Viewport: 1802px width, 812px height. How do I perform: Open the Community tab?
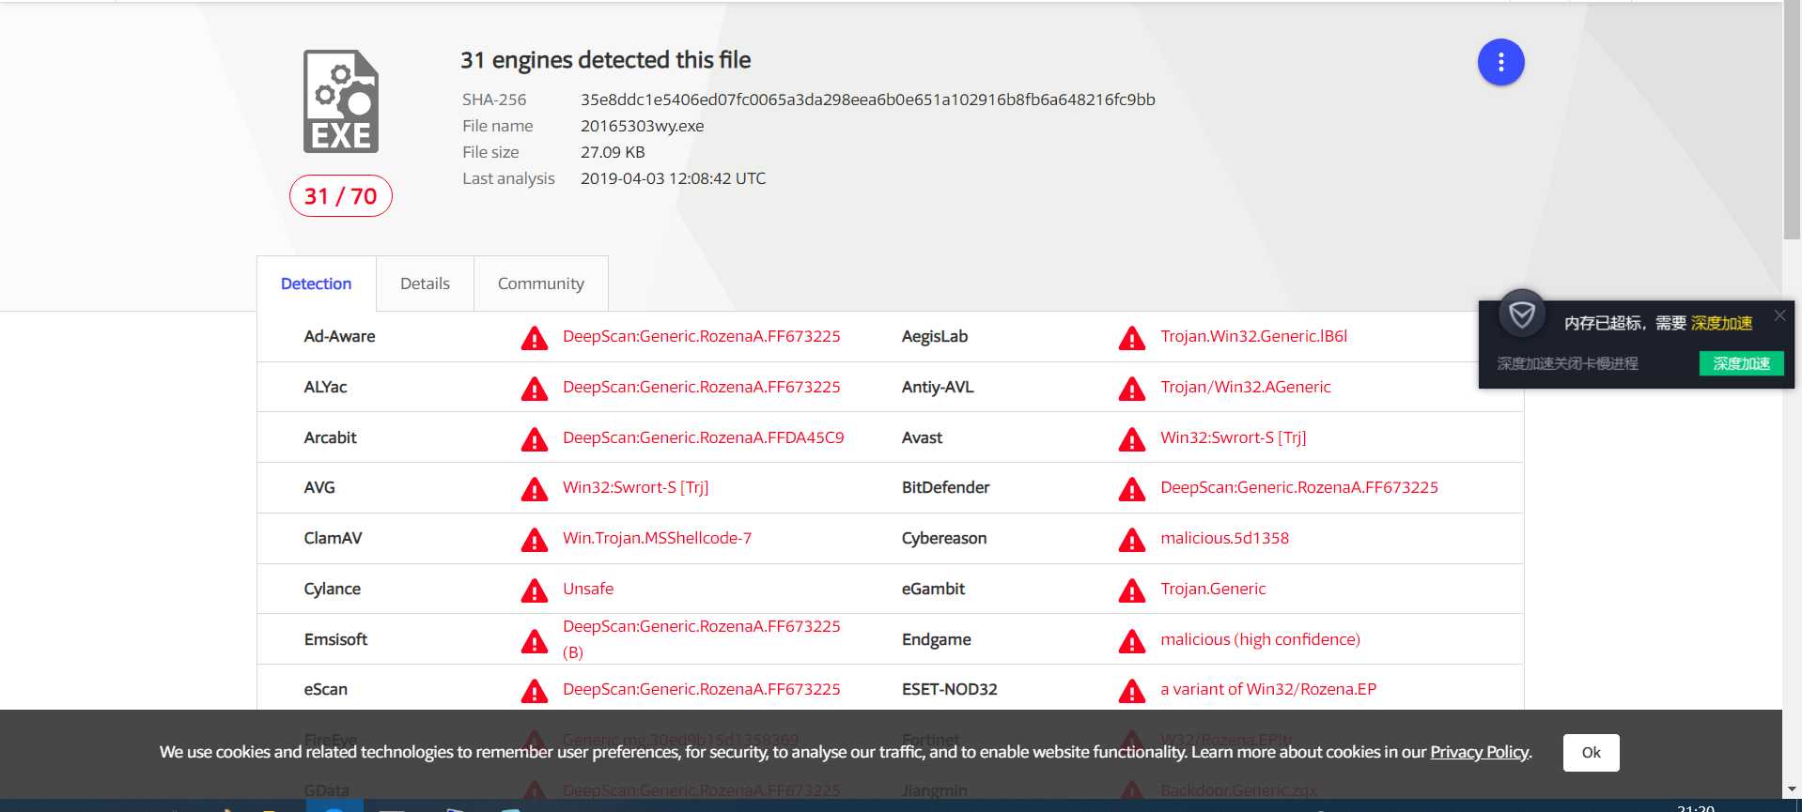tap(540, 283)
